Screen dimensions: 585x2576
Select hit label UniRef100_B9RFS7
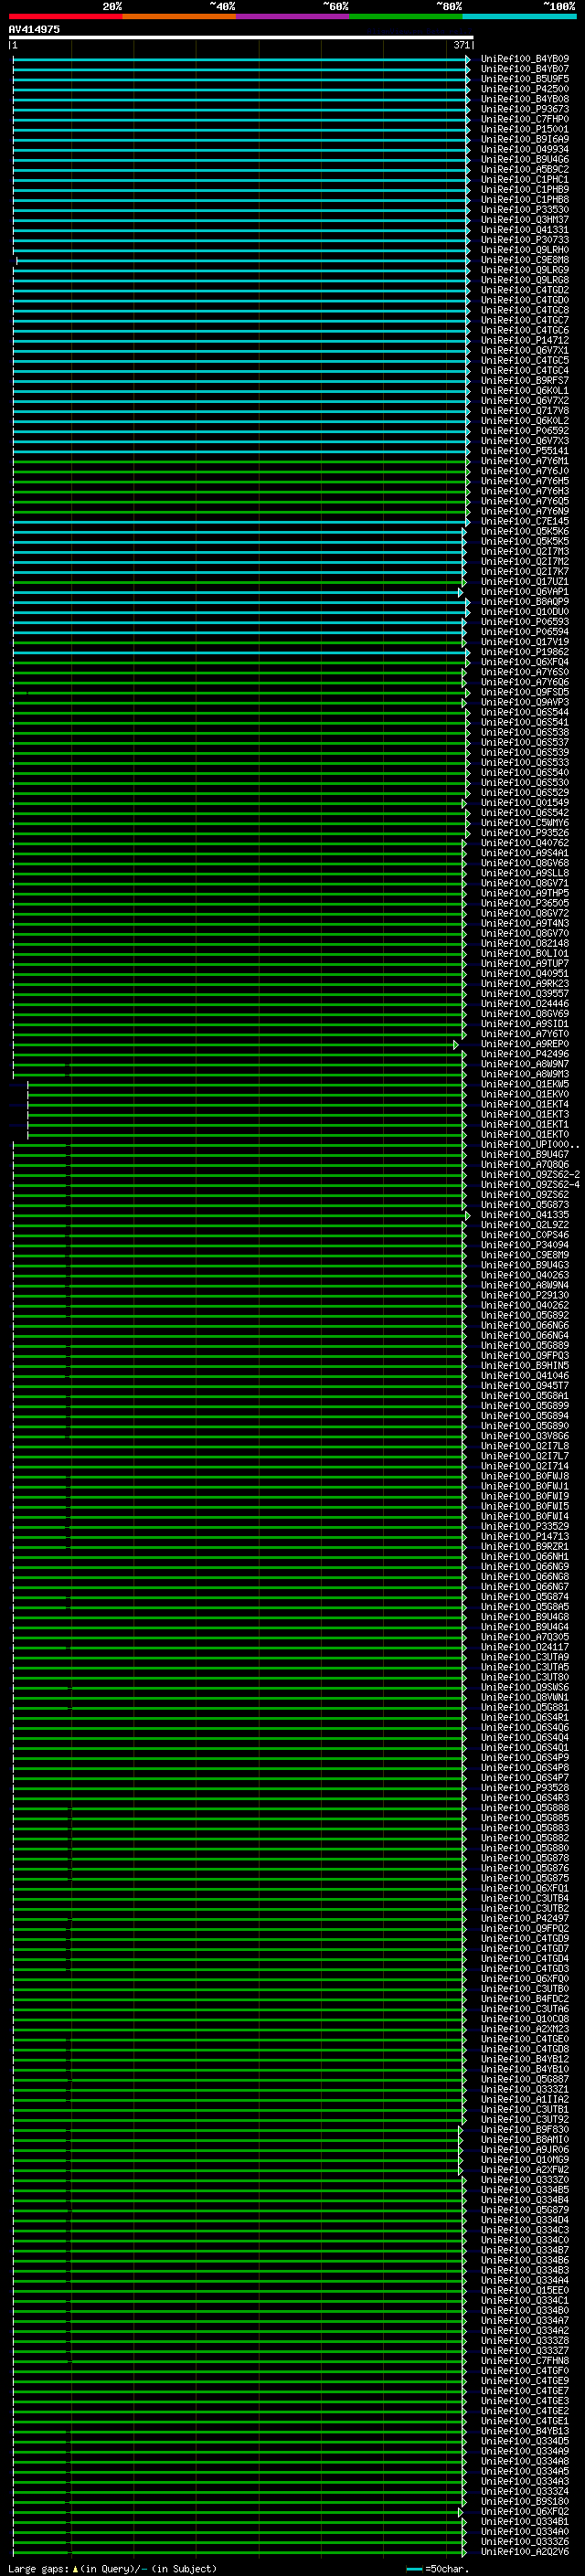tap(525, 380)
